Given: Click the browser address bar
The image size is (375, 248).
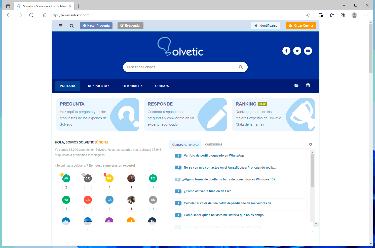Looking at the screenshot, I should [176, 15].
